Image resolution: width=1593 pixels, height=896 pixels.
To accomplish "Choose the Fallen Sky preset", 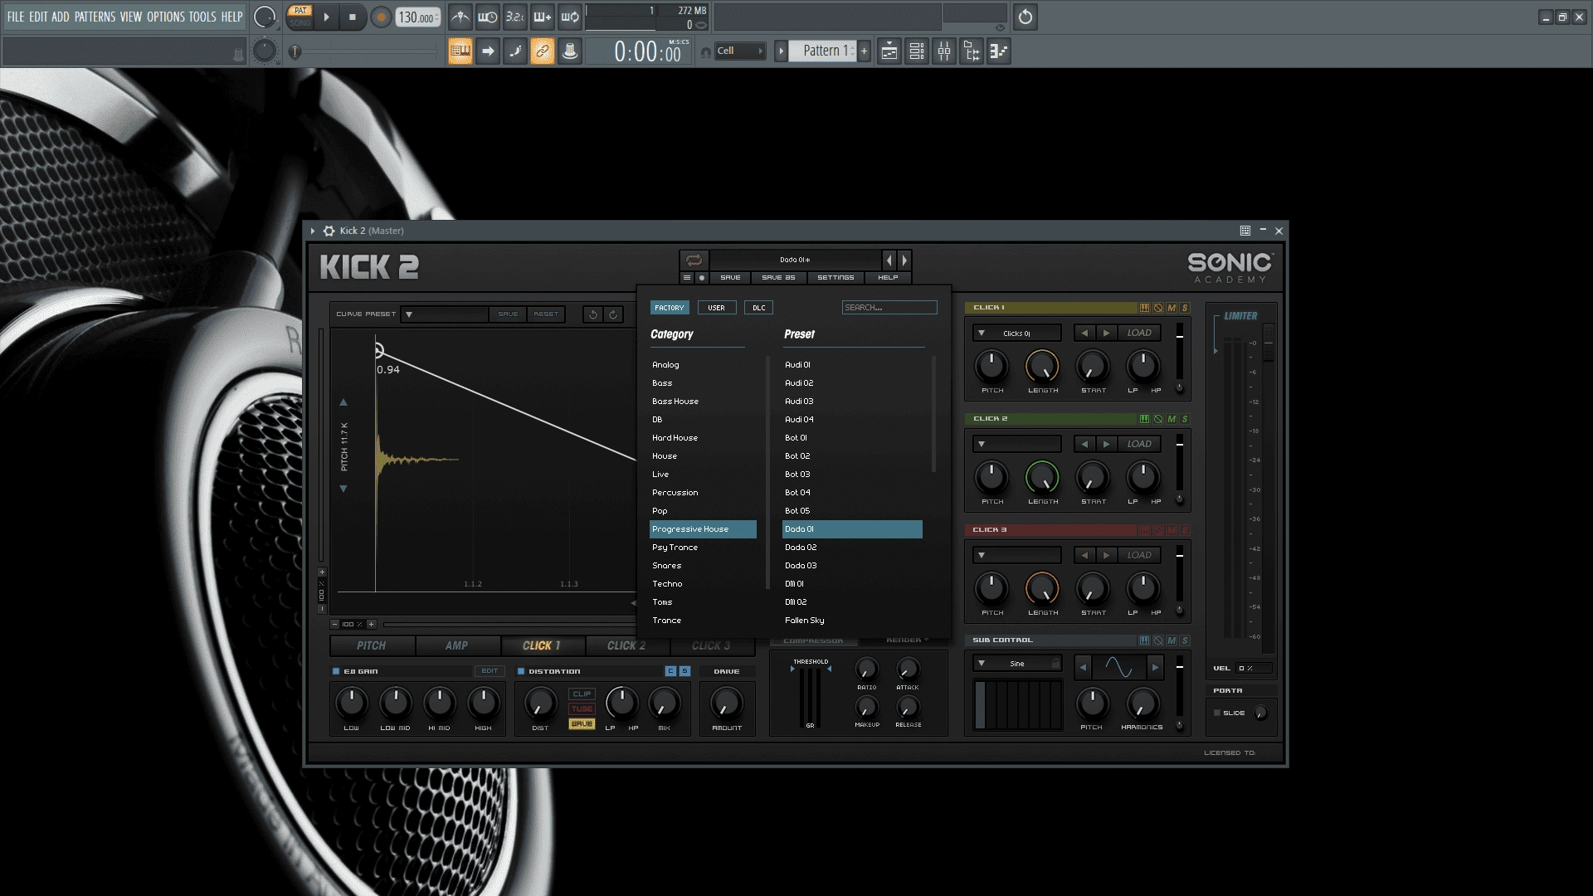I will [852, 621].
